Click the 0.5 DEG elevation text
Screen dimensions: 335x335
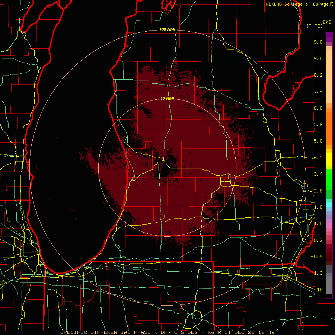tap(186, 332)
